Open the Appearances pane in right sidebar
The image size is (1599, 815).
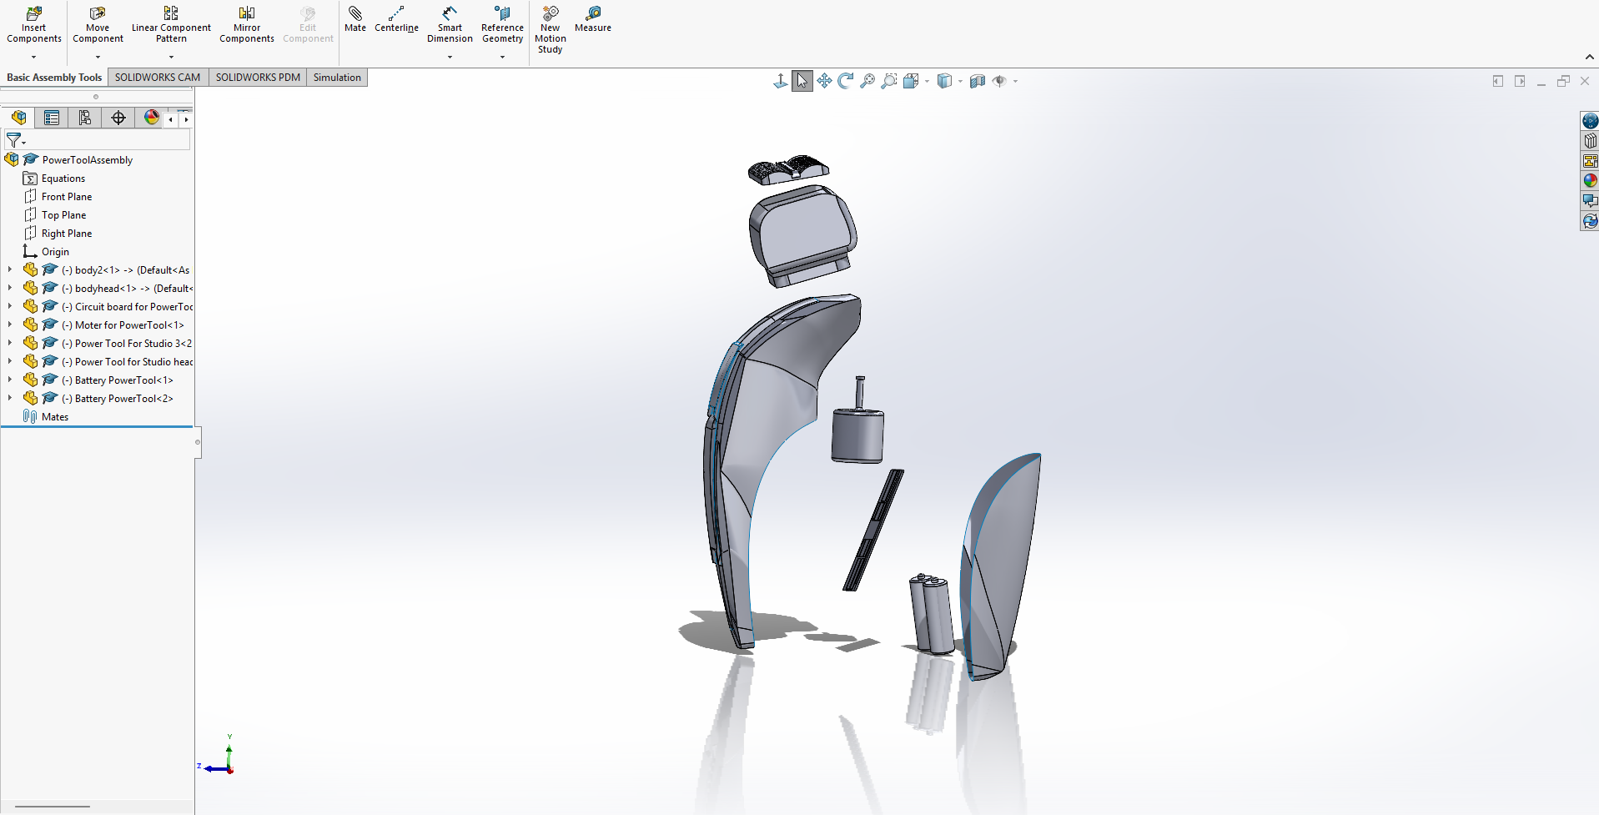coord(1590,181)
